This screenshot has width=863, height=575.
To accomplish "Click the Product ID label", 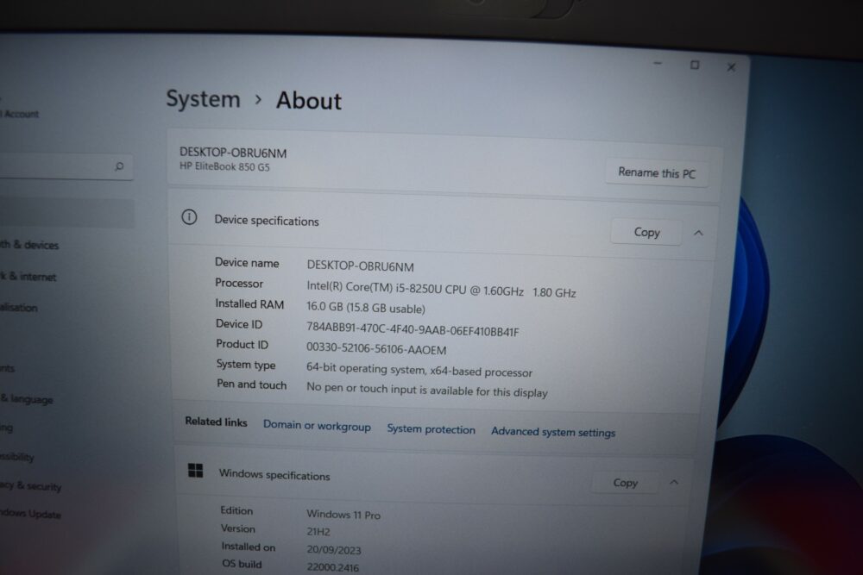I will pyautogui.click(x=243, y=344).
